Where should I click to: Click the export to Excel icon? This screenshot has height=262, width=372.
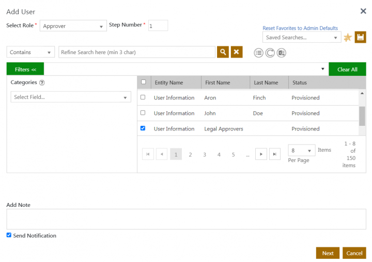click(282, 53)
